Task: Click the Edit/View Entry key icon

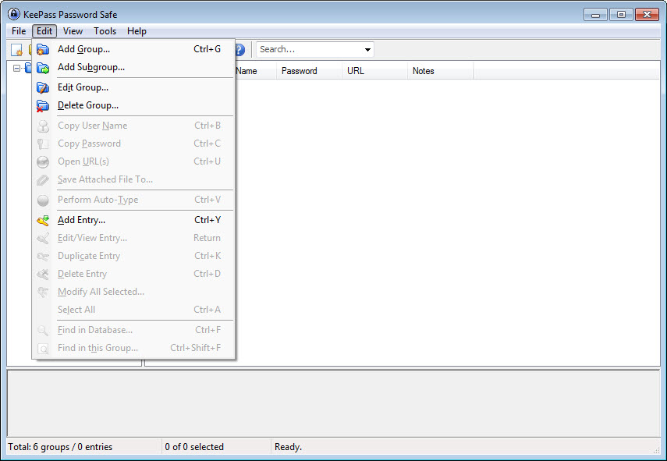Action: (43, 238)
